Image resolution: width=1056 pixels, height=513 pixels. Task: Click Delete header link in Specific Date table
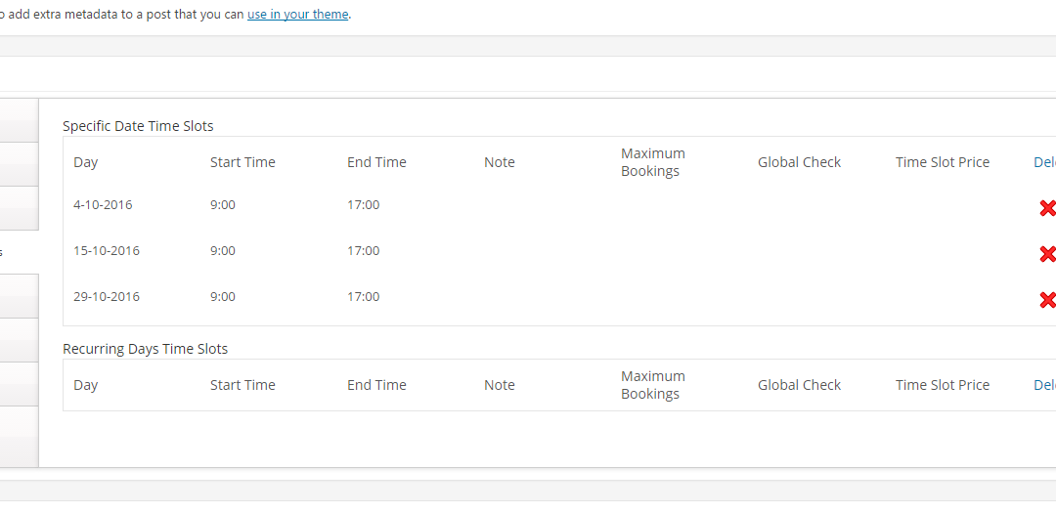point(1044,162)
